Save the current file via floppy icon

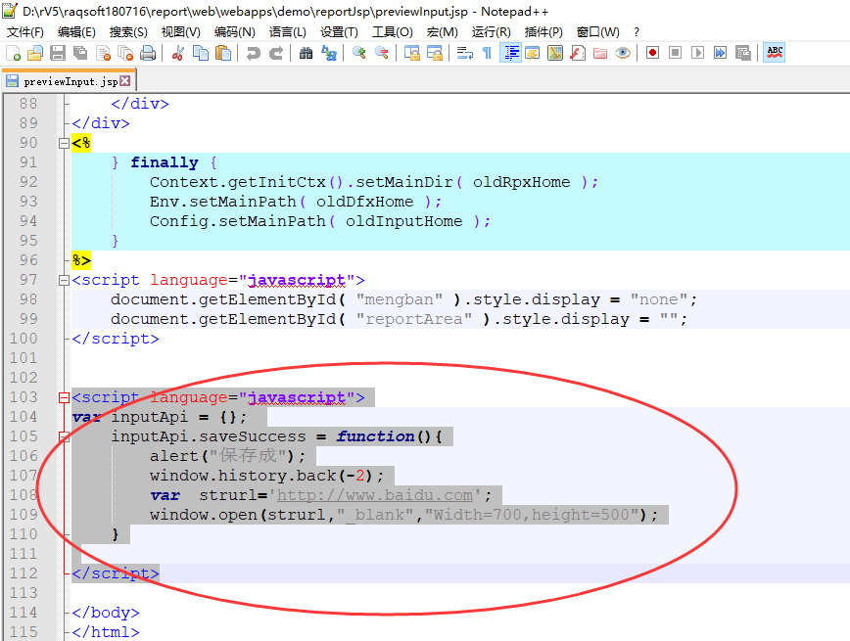click(x=58, y=53)
